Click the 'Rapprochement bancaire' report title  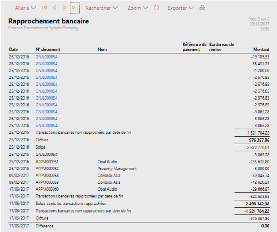click(48, 21)
